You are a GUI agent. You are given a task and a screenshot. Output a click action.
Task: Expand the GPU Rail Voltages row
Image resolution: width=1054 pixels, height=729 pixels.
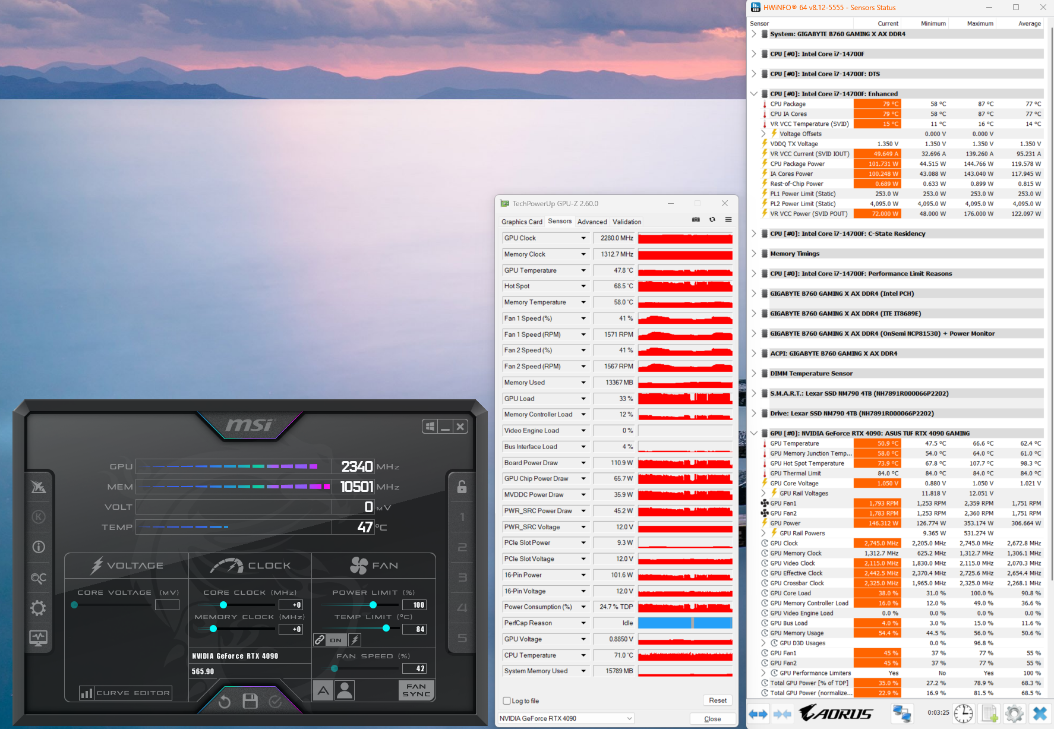click(x=763, y=493)
